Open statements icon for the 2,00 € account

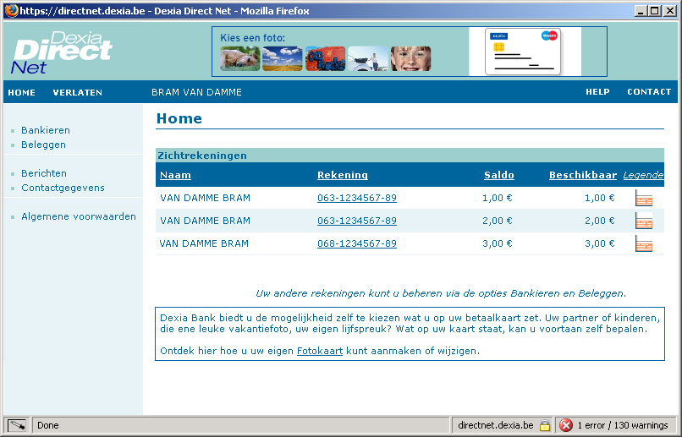tap(644, 221)
